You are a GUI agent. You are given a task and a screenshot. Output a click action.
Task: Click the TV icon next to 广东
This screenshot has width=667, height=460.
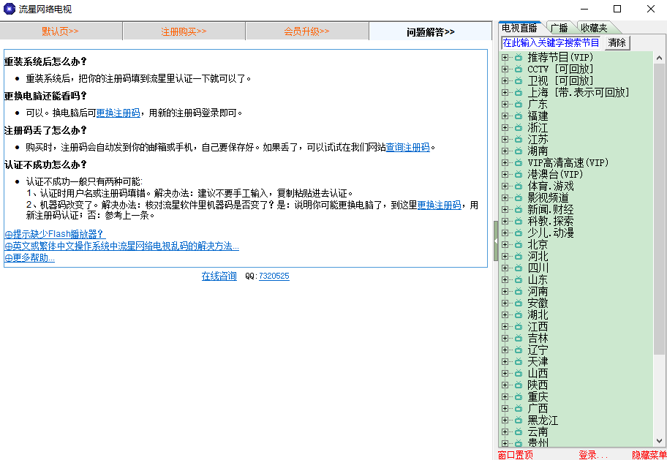point(519,104)
